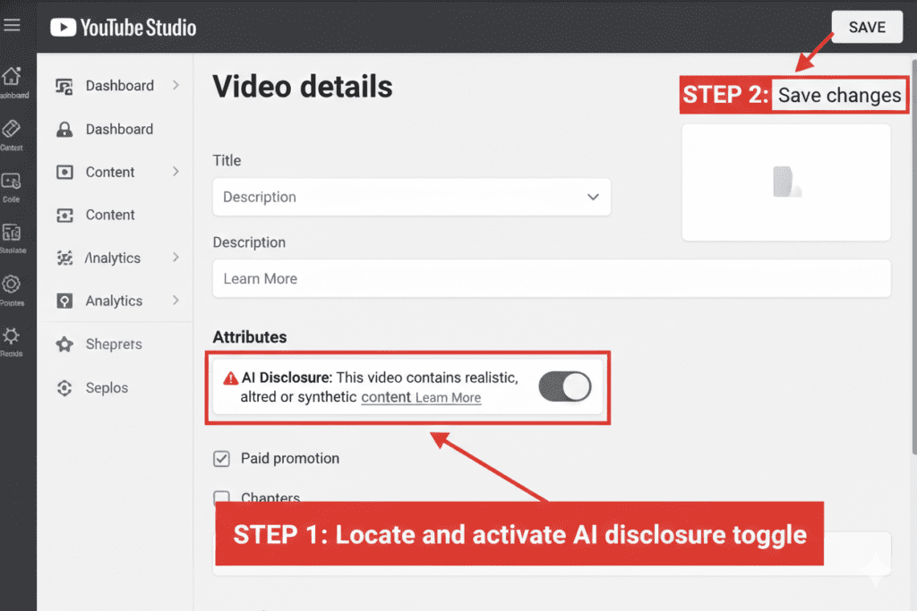Click the Description label above the text field
The width and height of the screenshot is (917, 611).
pos(249,242)
